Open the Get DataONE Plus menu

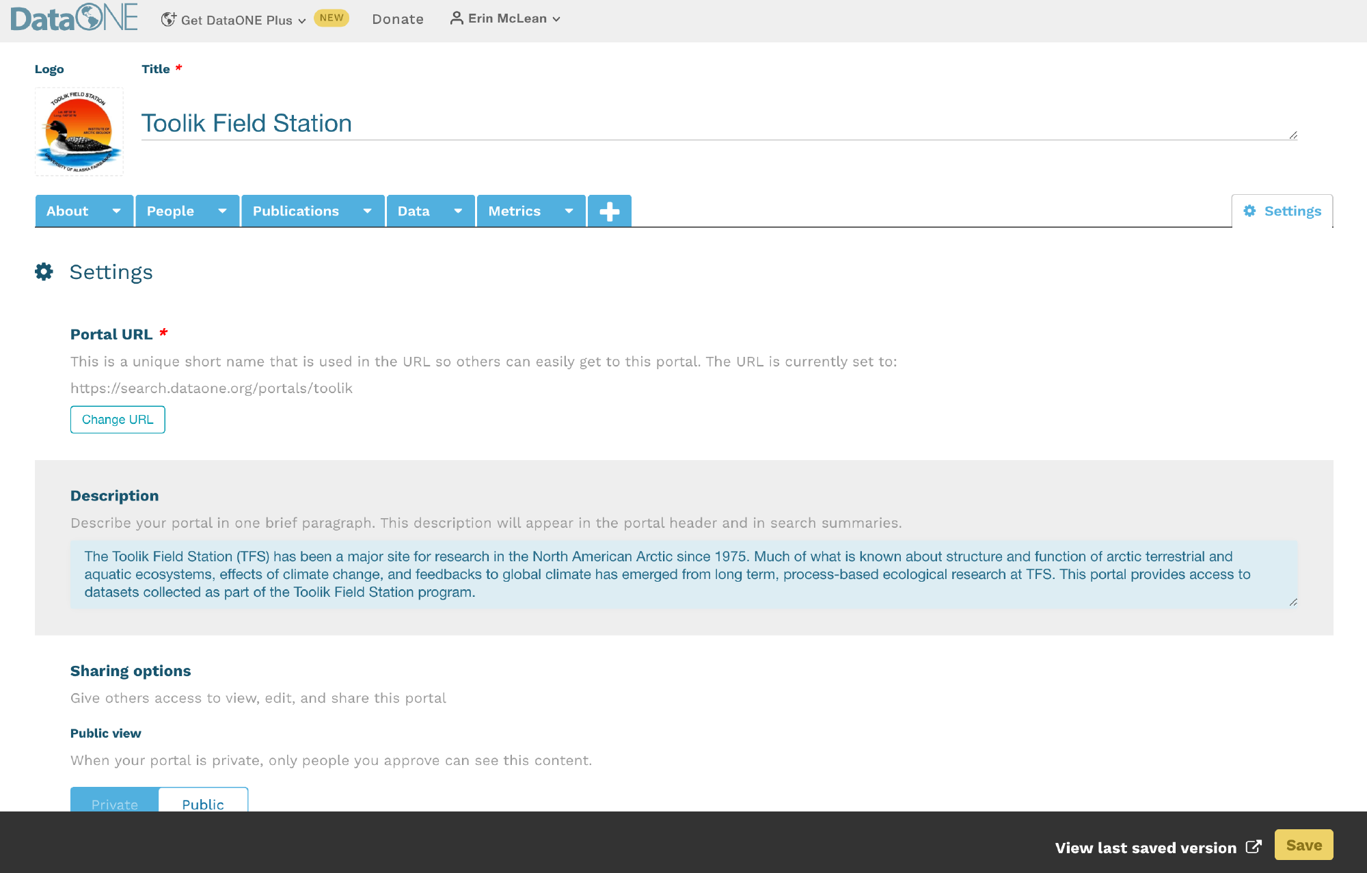236,20
